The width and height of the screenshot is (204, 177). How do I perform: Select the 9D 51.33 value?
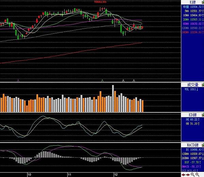[x=192, y=124]
